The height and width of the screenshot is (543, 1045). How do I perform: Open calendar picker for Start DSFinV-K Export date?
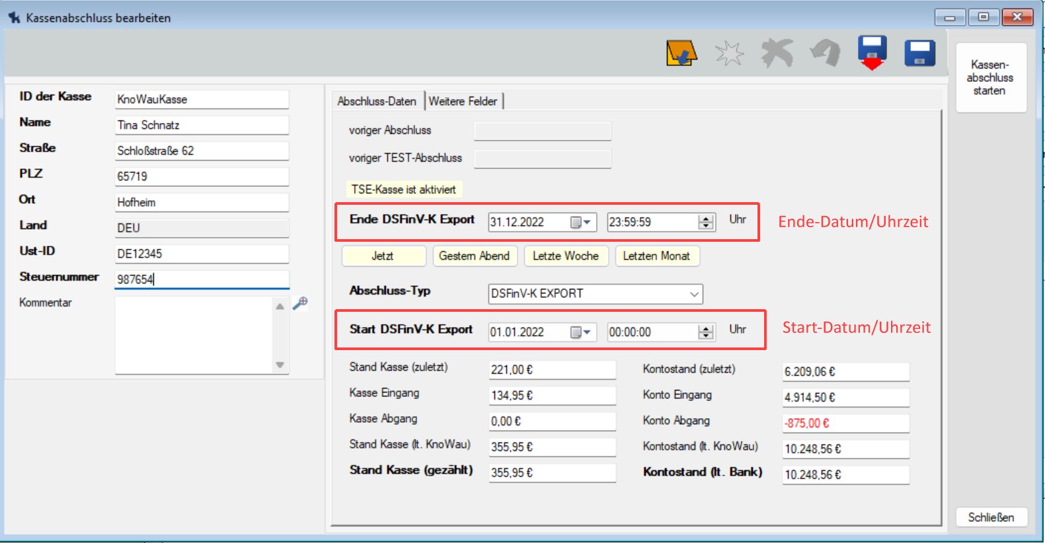(x=580, y=332)
